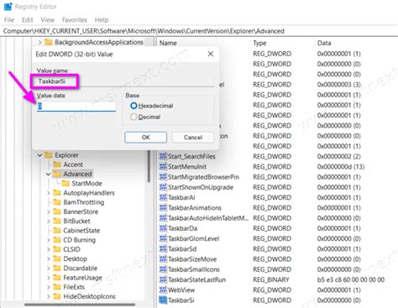Screen dimensions: 398x308
Task: Click the selected TaskbarSi value icon
Action: click(x=163, y=300)
